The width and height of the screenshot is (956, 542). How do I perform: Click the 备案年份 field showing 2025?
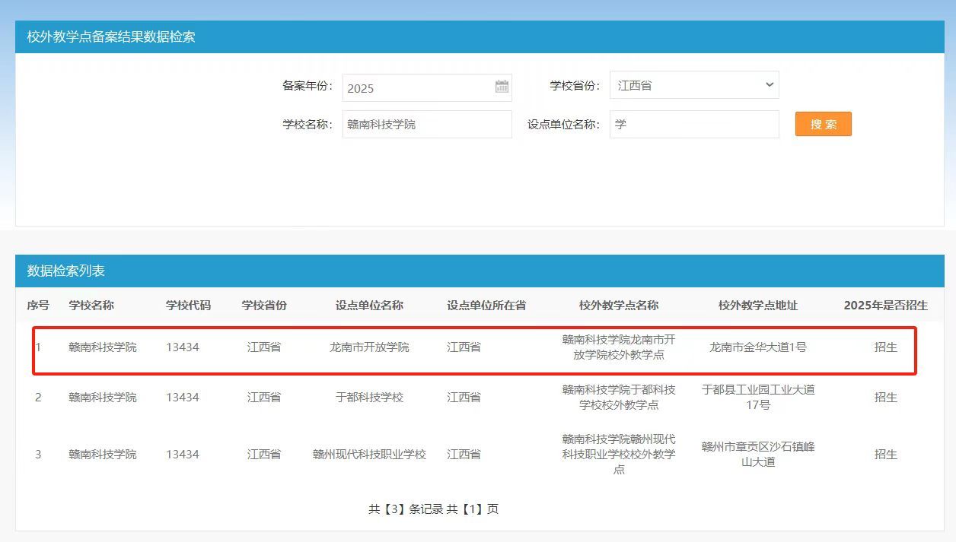pyautogui.click(x=417, y=87)
